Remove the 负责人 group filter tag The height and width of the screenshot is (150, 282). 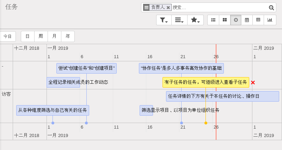point(168,8)
